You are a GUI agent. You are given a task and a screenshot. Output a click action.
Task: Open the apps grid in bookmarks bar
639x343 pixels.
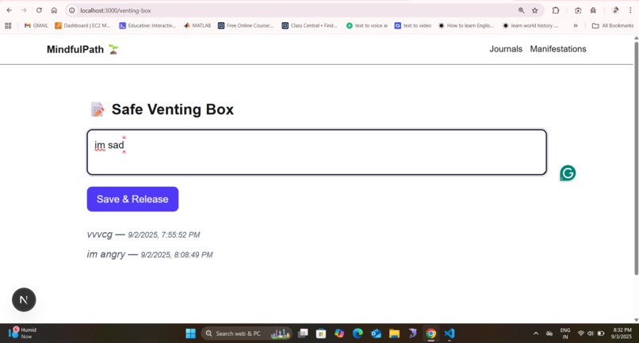pos(8,25)
